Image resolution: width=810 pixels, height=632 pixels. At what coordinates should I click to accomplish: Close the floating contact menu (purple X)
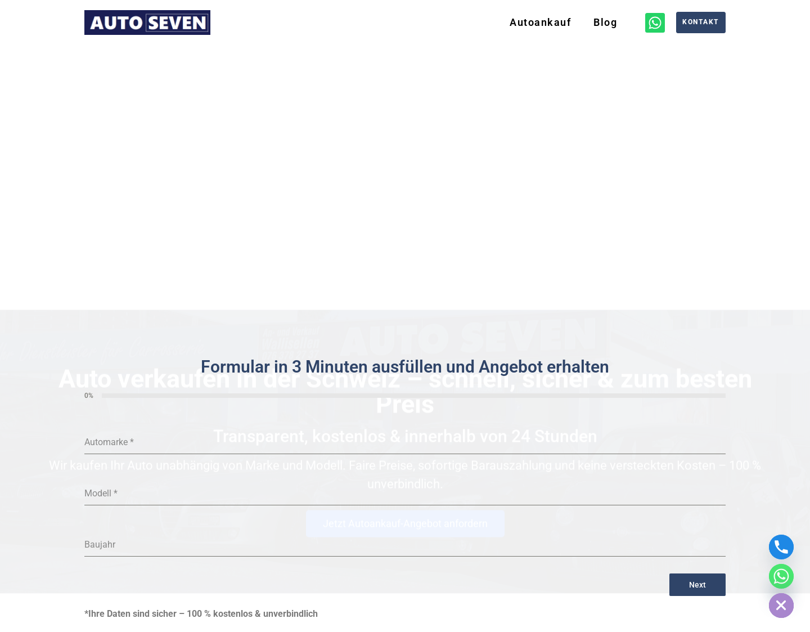pos(781,606)
